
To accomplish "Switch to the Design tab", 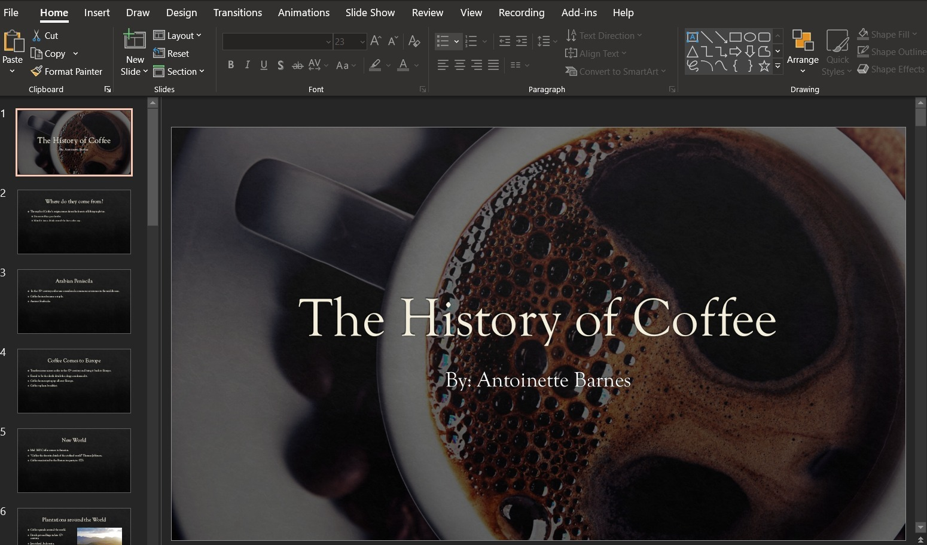I will pyautogui.click(x=181, y=13).
